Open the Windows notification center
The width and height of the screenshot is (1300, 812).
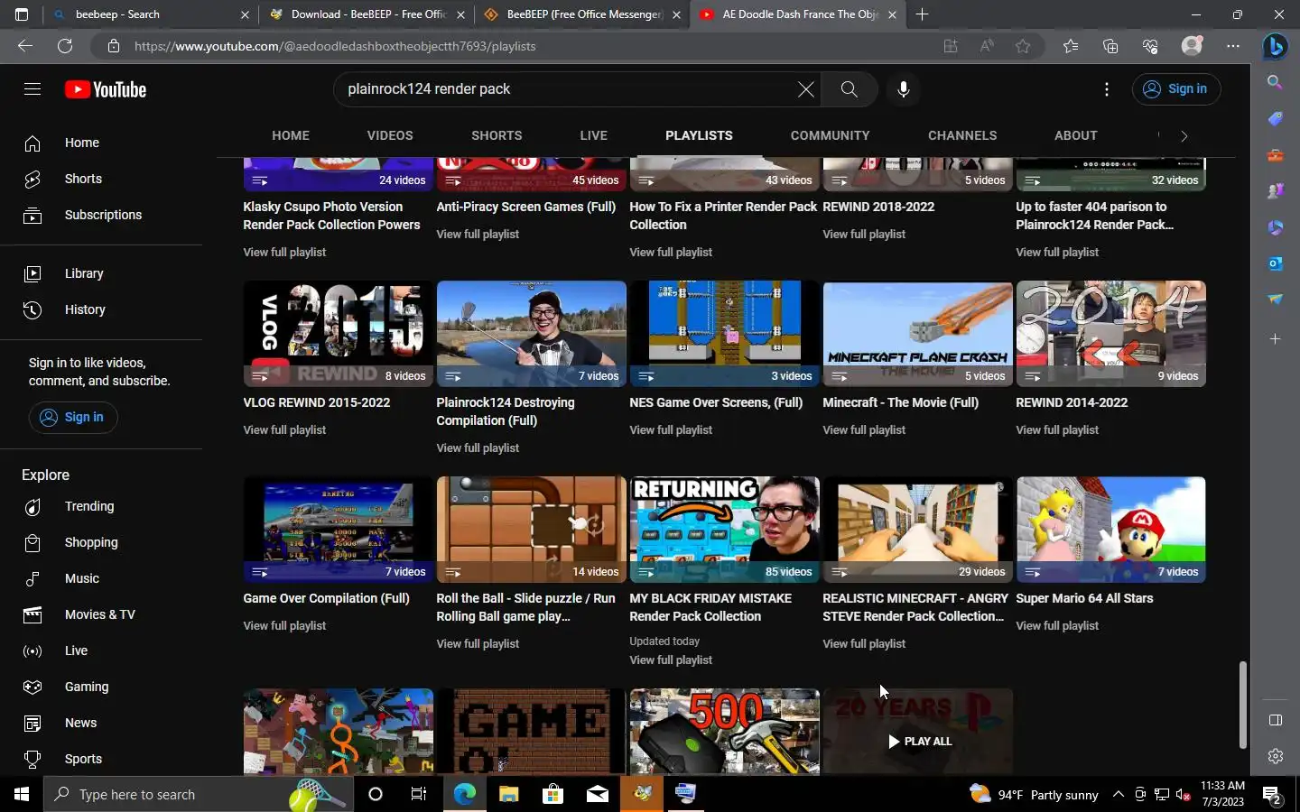coord(1273,795)
